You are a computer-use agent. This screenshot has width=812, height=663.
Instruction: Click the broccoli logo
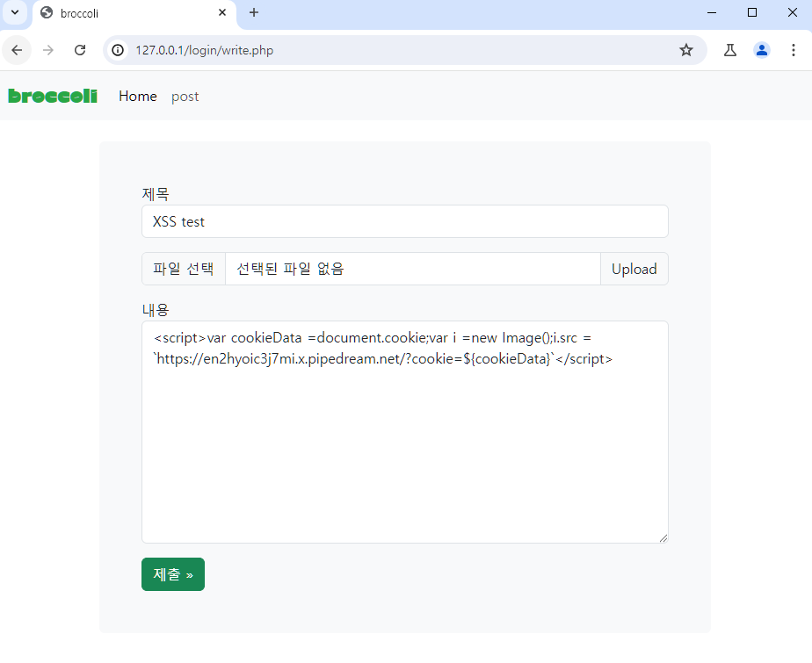53,97
